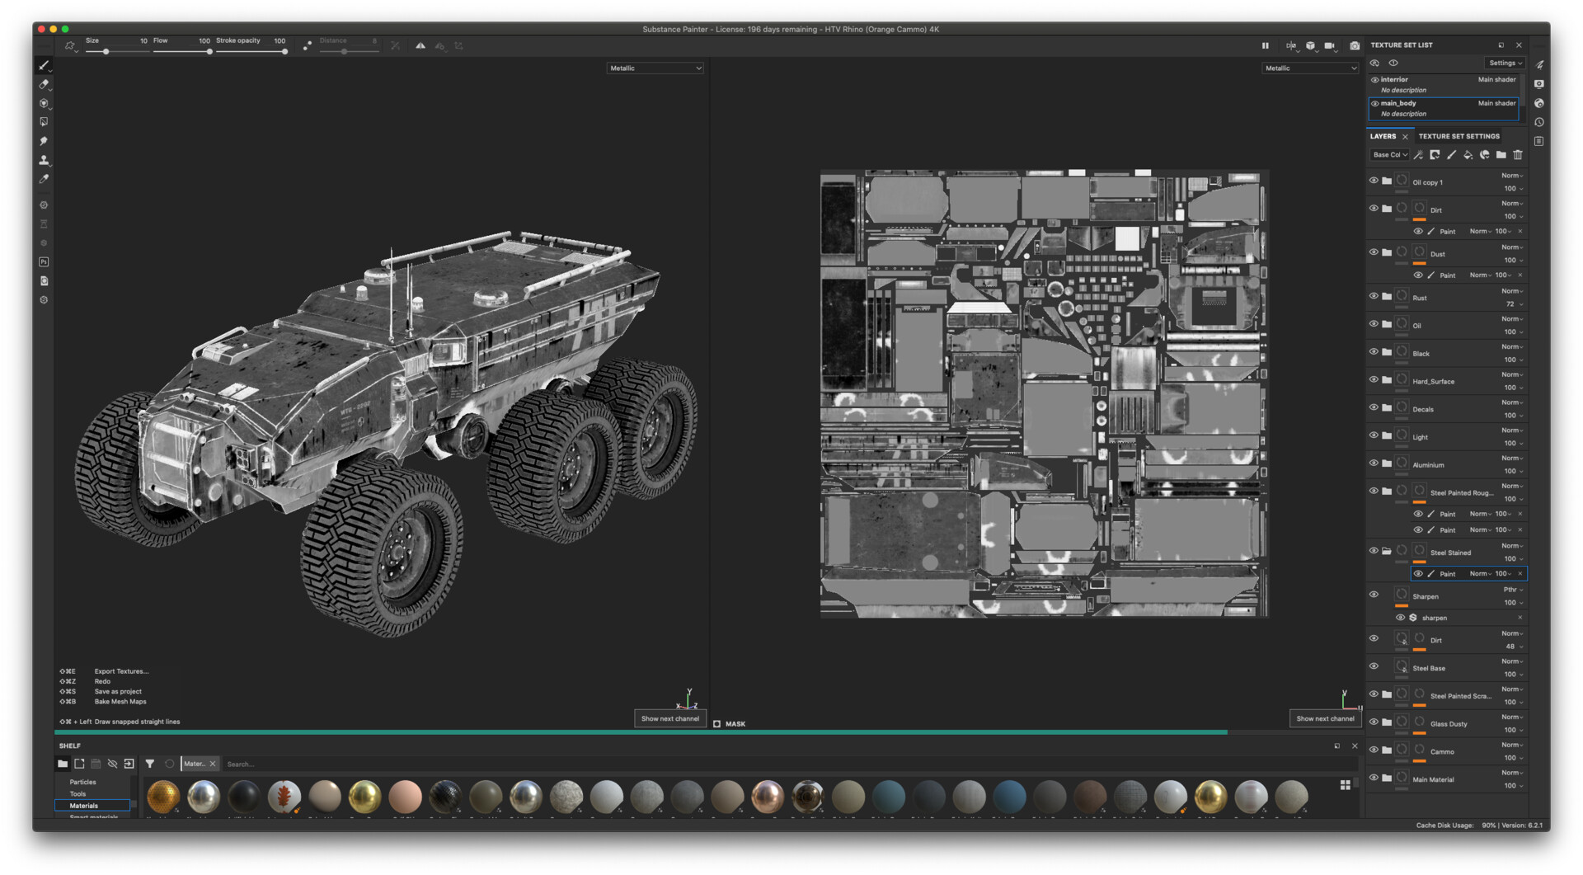
Task: Select the Eraser tool
Action: pos(44,84)
